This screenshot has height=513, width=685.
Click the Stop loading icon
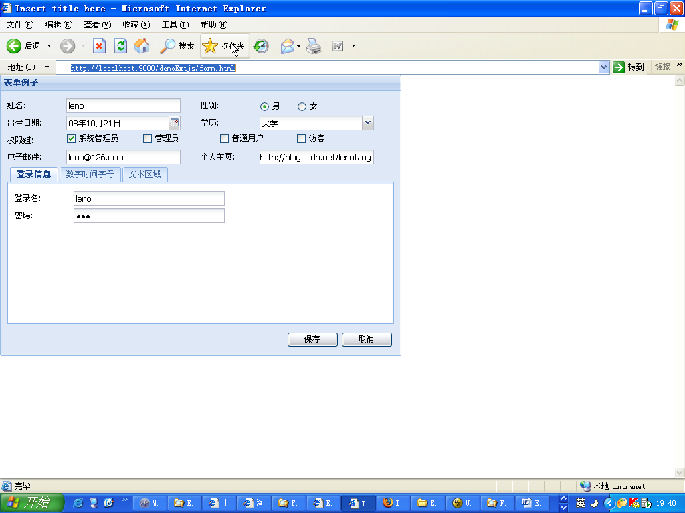coord(99,46)
